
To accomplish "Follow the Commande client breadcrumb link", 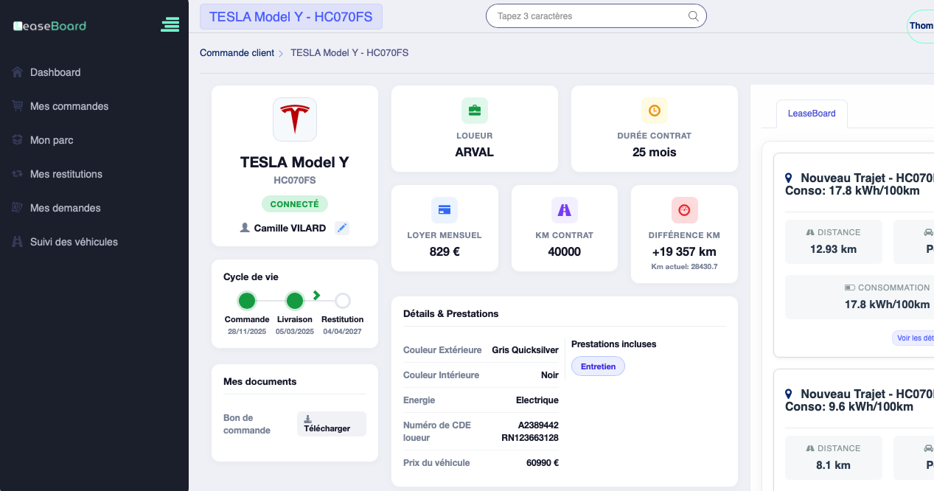I will (x=237, y=53).
